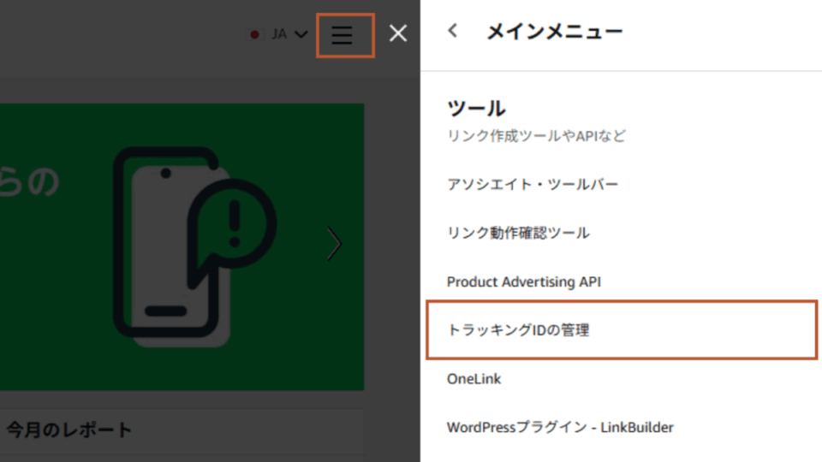
Task: Click the red dot beside JA
Action: coord(254,35)
